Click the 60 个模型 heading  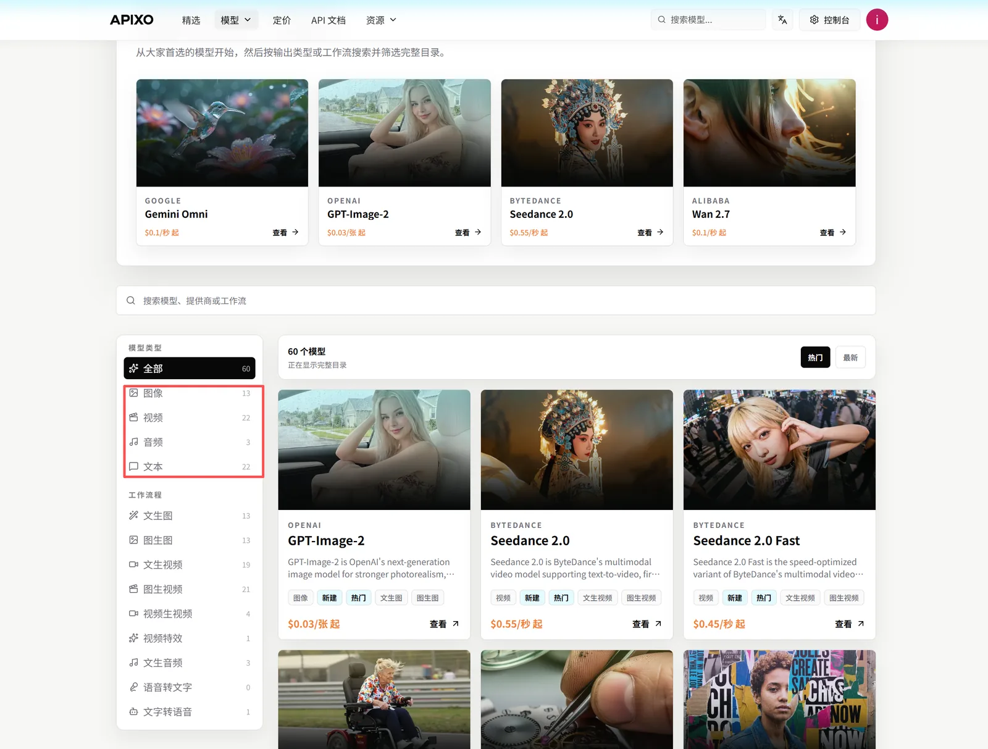click(306, 351)
